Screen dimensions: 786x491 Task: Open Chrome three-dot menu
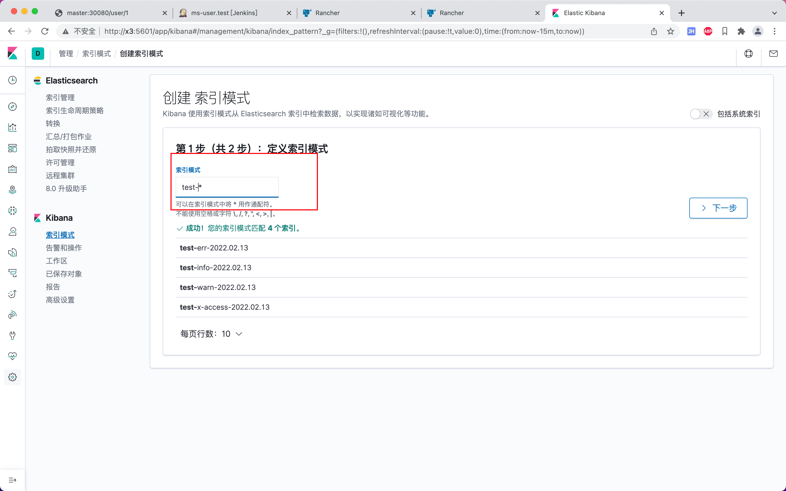775,31
